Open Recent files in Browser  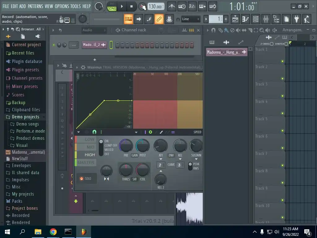[x=23, y=53]
